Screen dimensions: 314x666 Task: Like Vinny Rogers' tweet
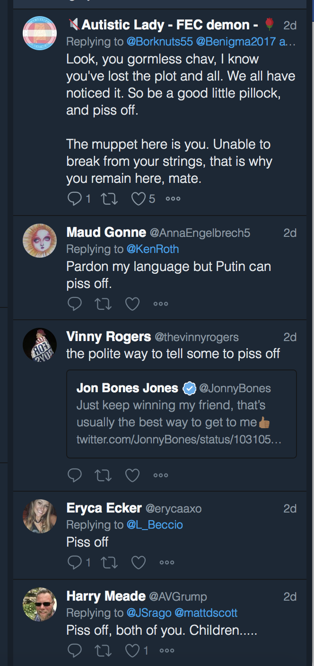coord(132,475)
